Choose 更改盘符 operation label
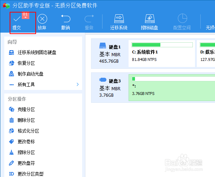 pyautogui.click(x=26, y=163)
